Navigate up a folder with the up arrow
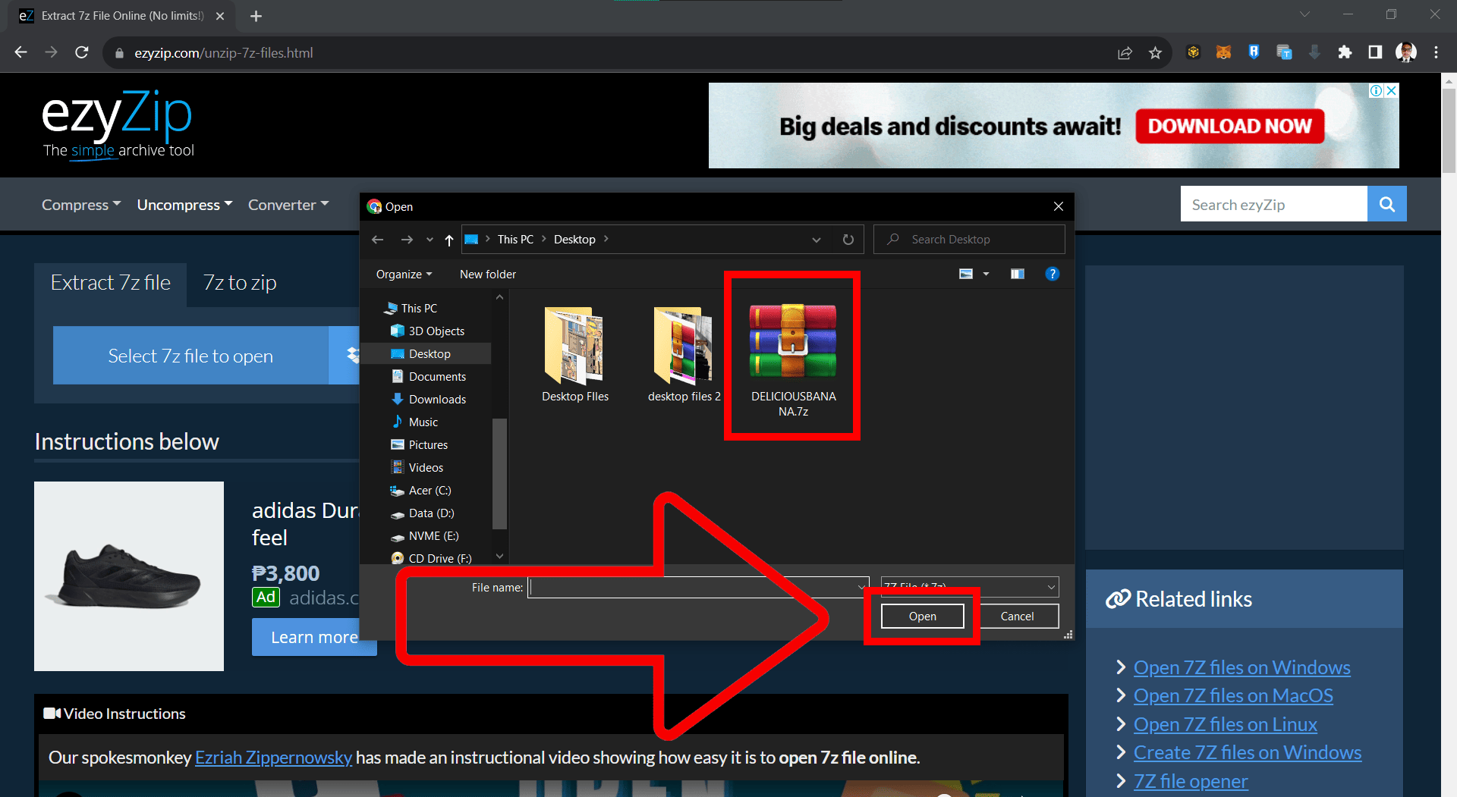Image resolution: width=1457 pixels, height=797 pixels. (448, 240)
